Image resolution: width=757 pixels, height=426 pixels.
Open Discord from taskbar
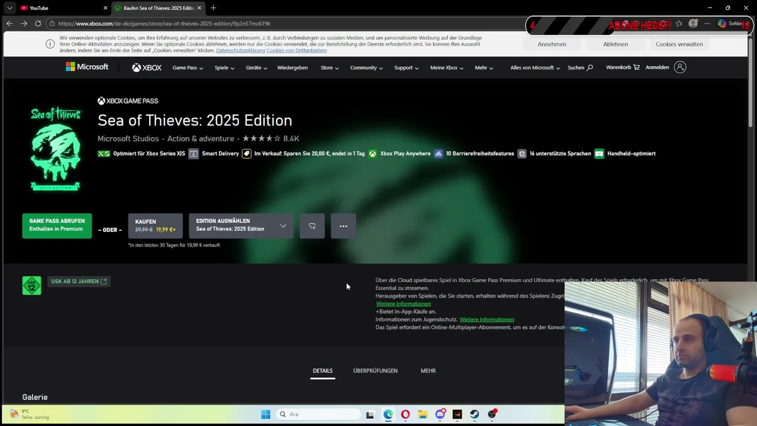(x=440, y=414)
